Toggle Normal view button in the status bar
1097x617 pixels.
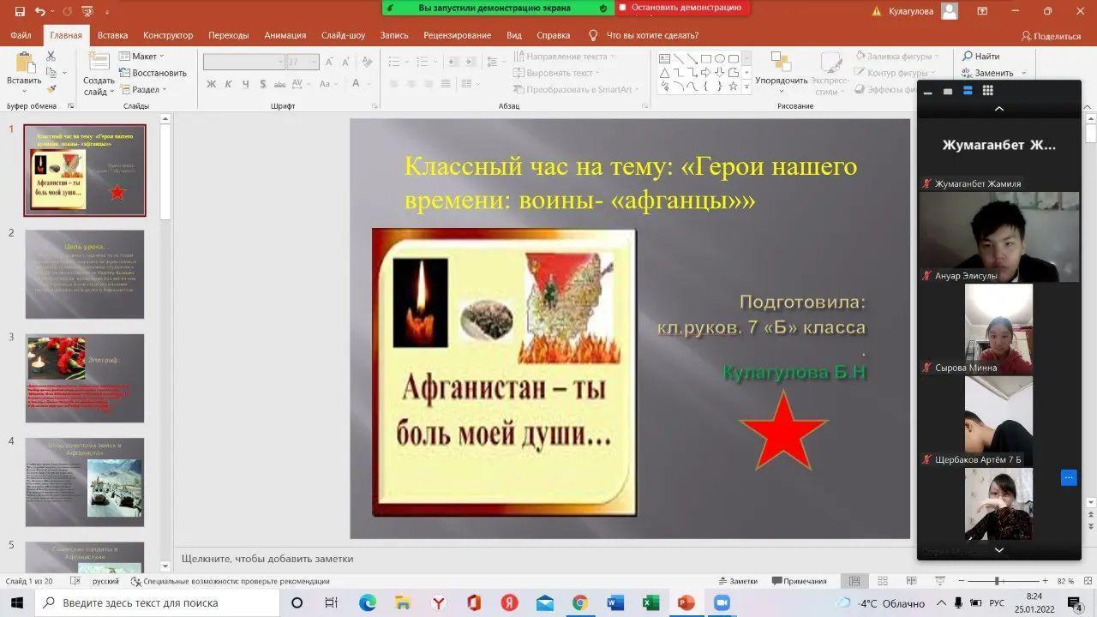[854, 581]
